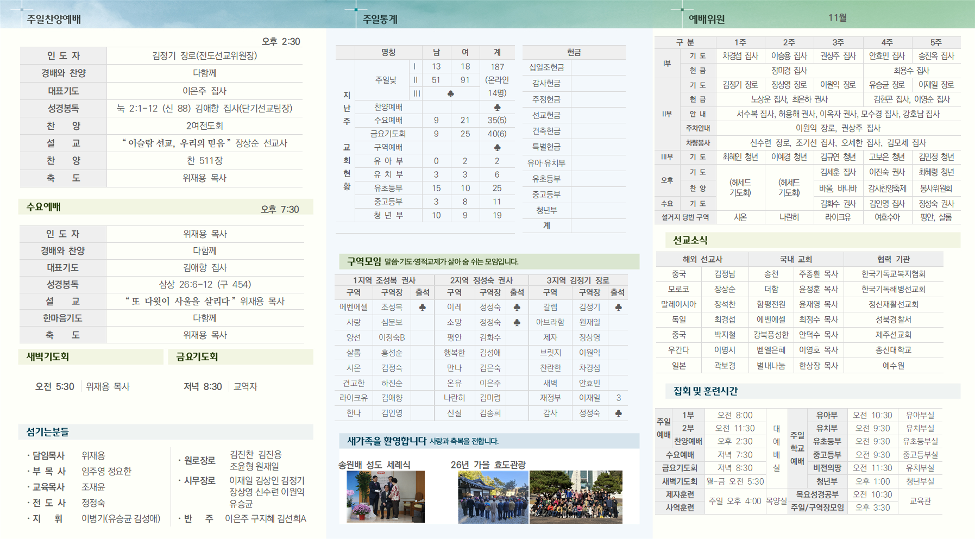
Task: Click the 주차안내 row label
Action: [698, 128]
